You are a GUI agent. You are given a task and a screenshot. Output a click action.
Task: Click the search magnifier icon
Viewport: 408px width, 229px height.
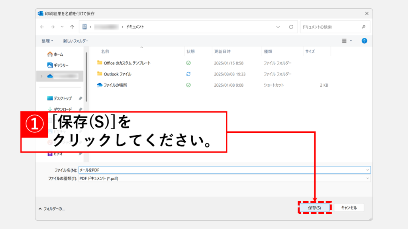click(363, 27)
